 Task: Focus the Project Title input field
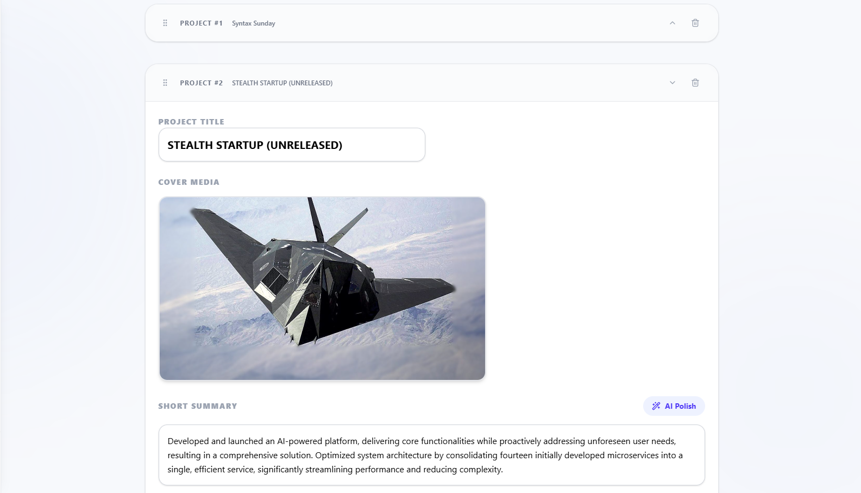tap(291, 145)
